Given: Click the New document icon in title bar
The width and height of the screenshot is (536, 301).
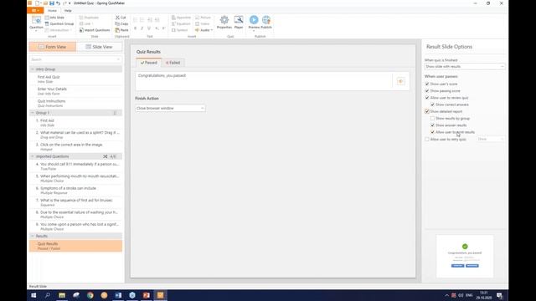Looking at the screenshot, I should 37,3.
